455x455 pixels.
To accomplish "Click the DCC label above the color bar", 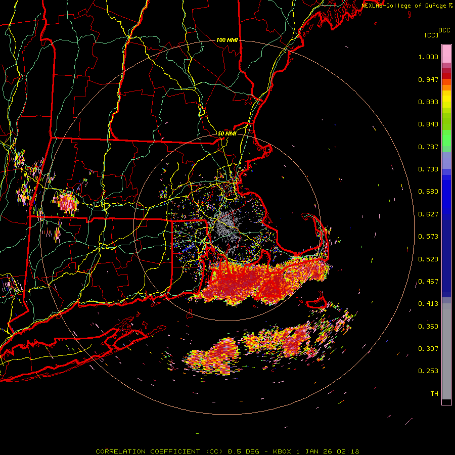I will [x=444, y=30].
